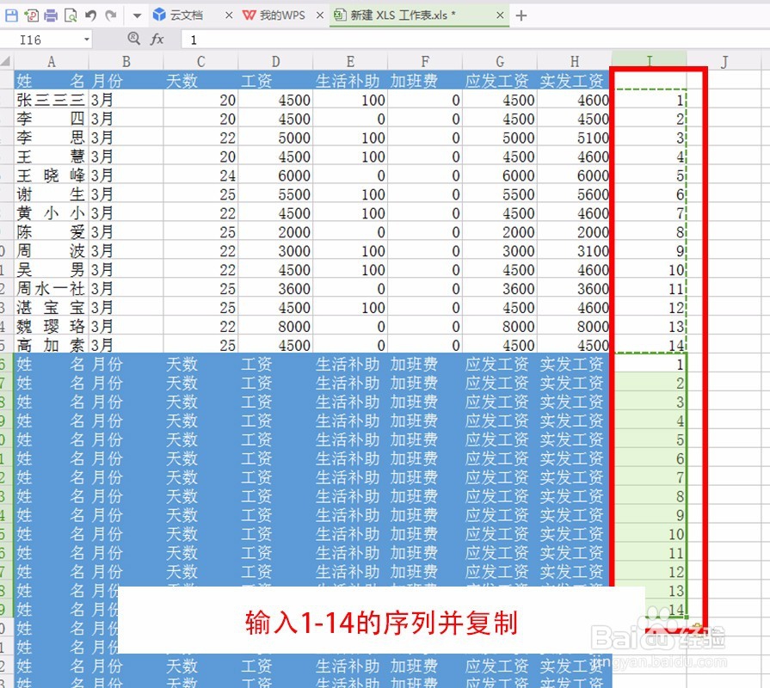This screenshot has height=688, width=770.
Task: Select column I by clicking its header
Action: click(x=649, y=62)
